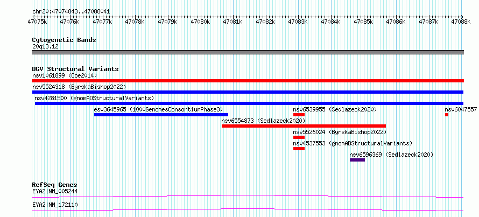The width and height of the screenshot is (479, 217).
Task: Select the nsv6596369 purple variant bar
Action: 357,160
